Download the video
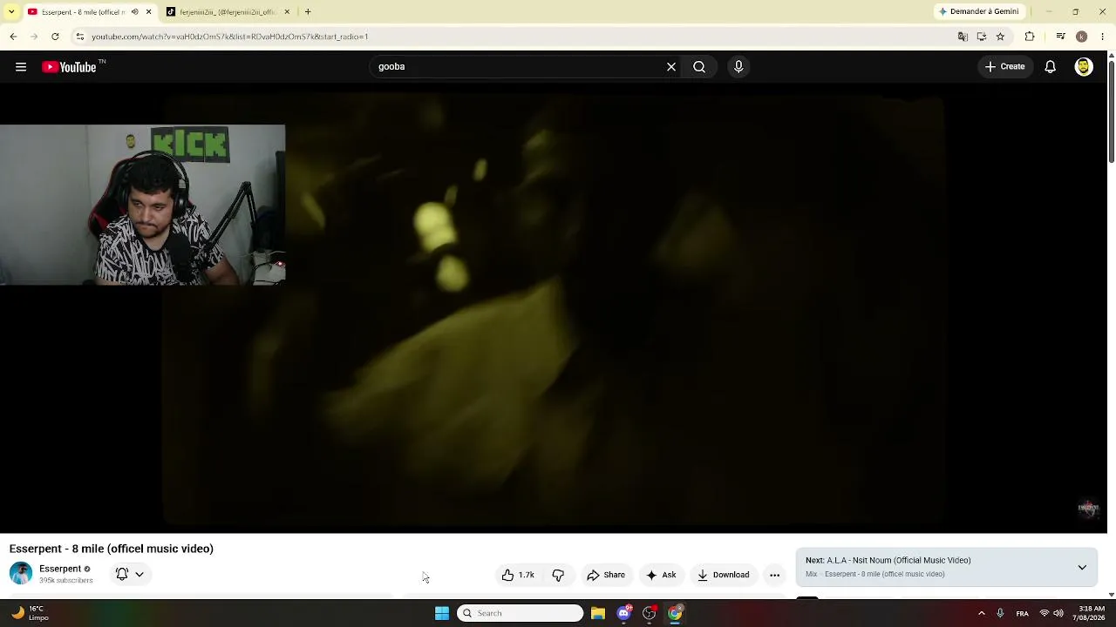This screenshot has width=1116, height=627. [724, 575]
